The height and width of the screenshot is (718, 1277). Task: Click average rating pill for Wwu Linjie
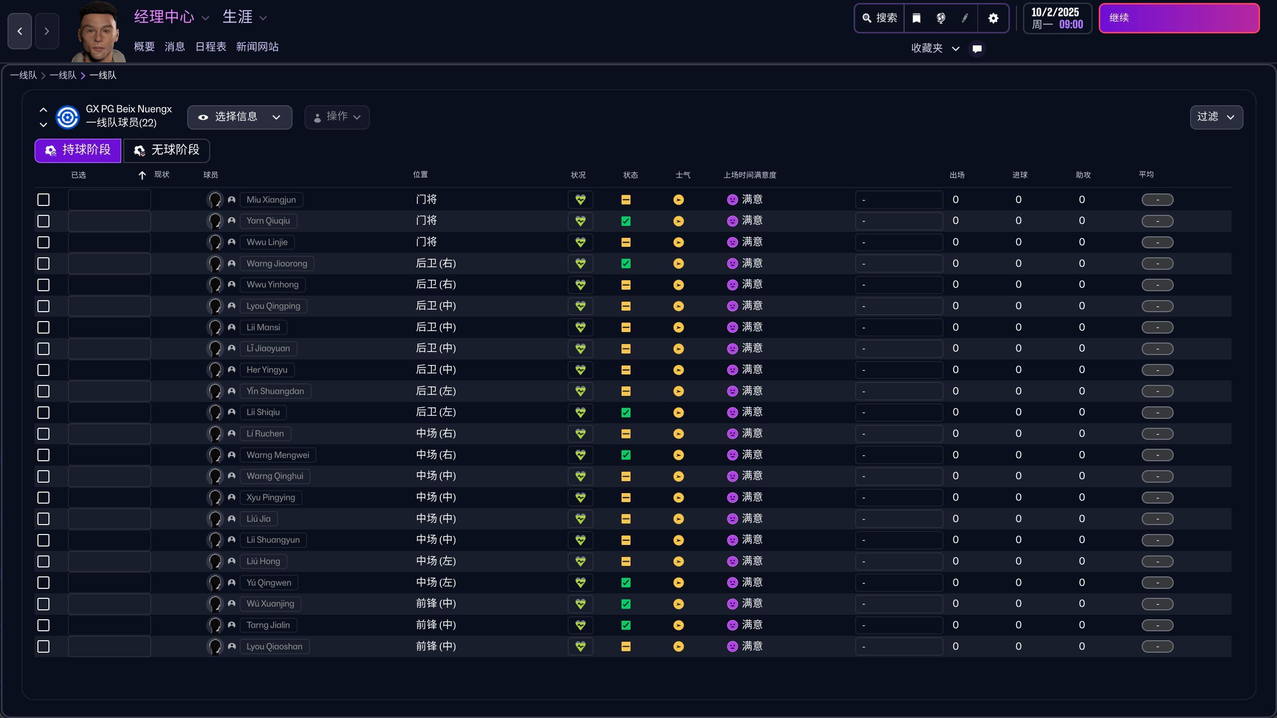1157,242
